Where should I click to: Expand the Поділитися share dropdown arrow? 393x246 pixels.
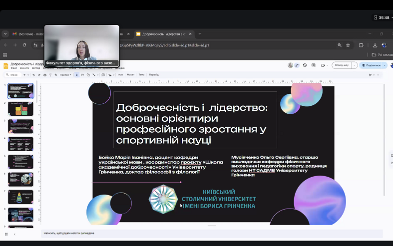pos(385,65)
